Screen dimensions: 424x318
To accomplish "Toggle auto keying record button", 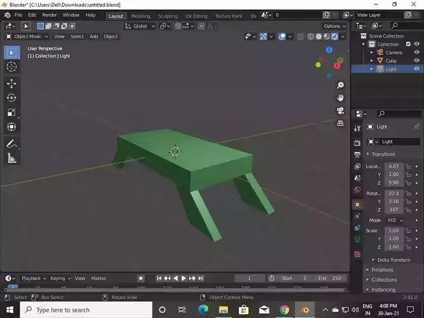I will (140, 278).
